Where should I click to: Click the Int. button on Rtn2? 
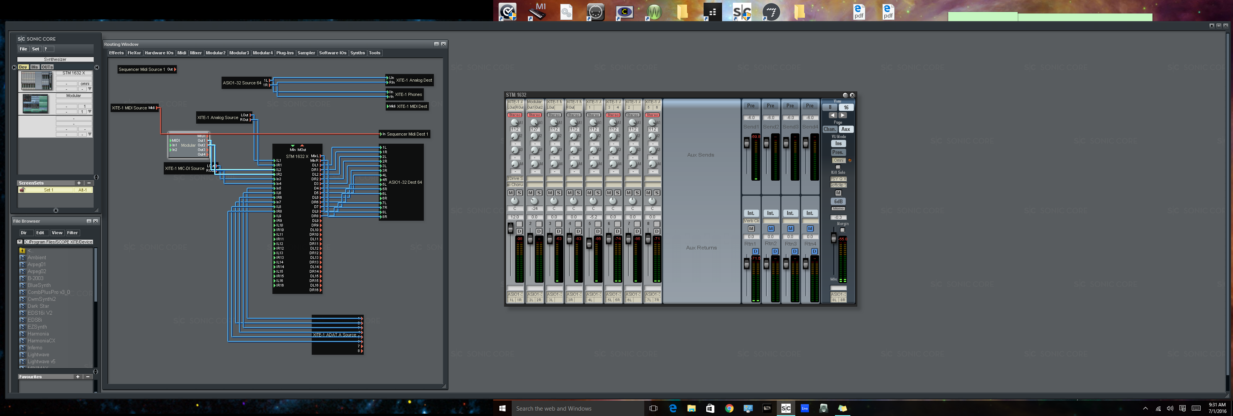[770, 213]
